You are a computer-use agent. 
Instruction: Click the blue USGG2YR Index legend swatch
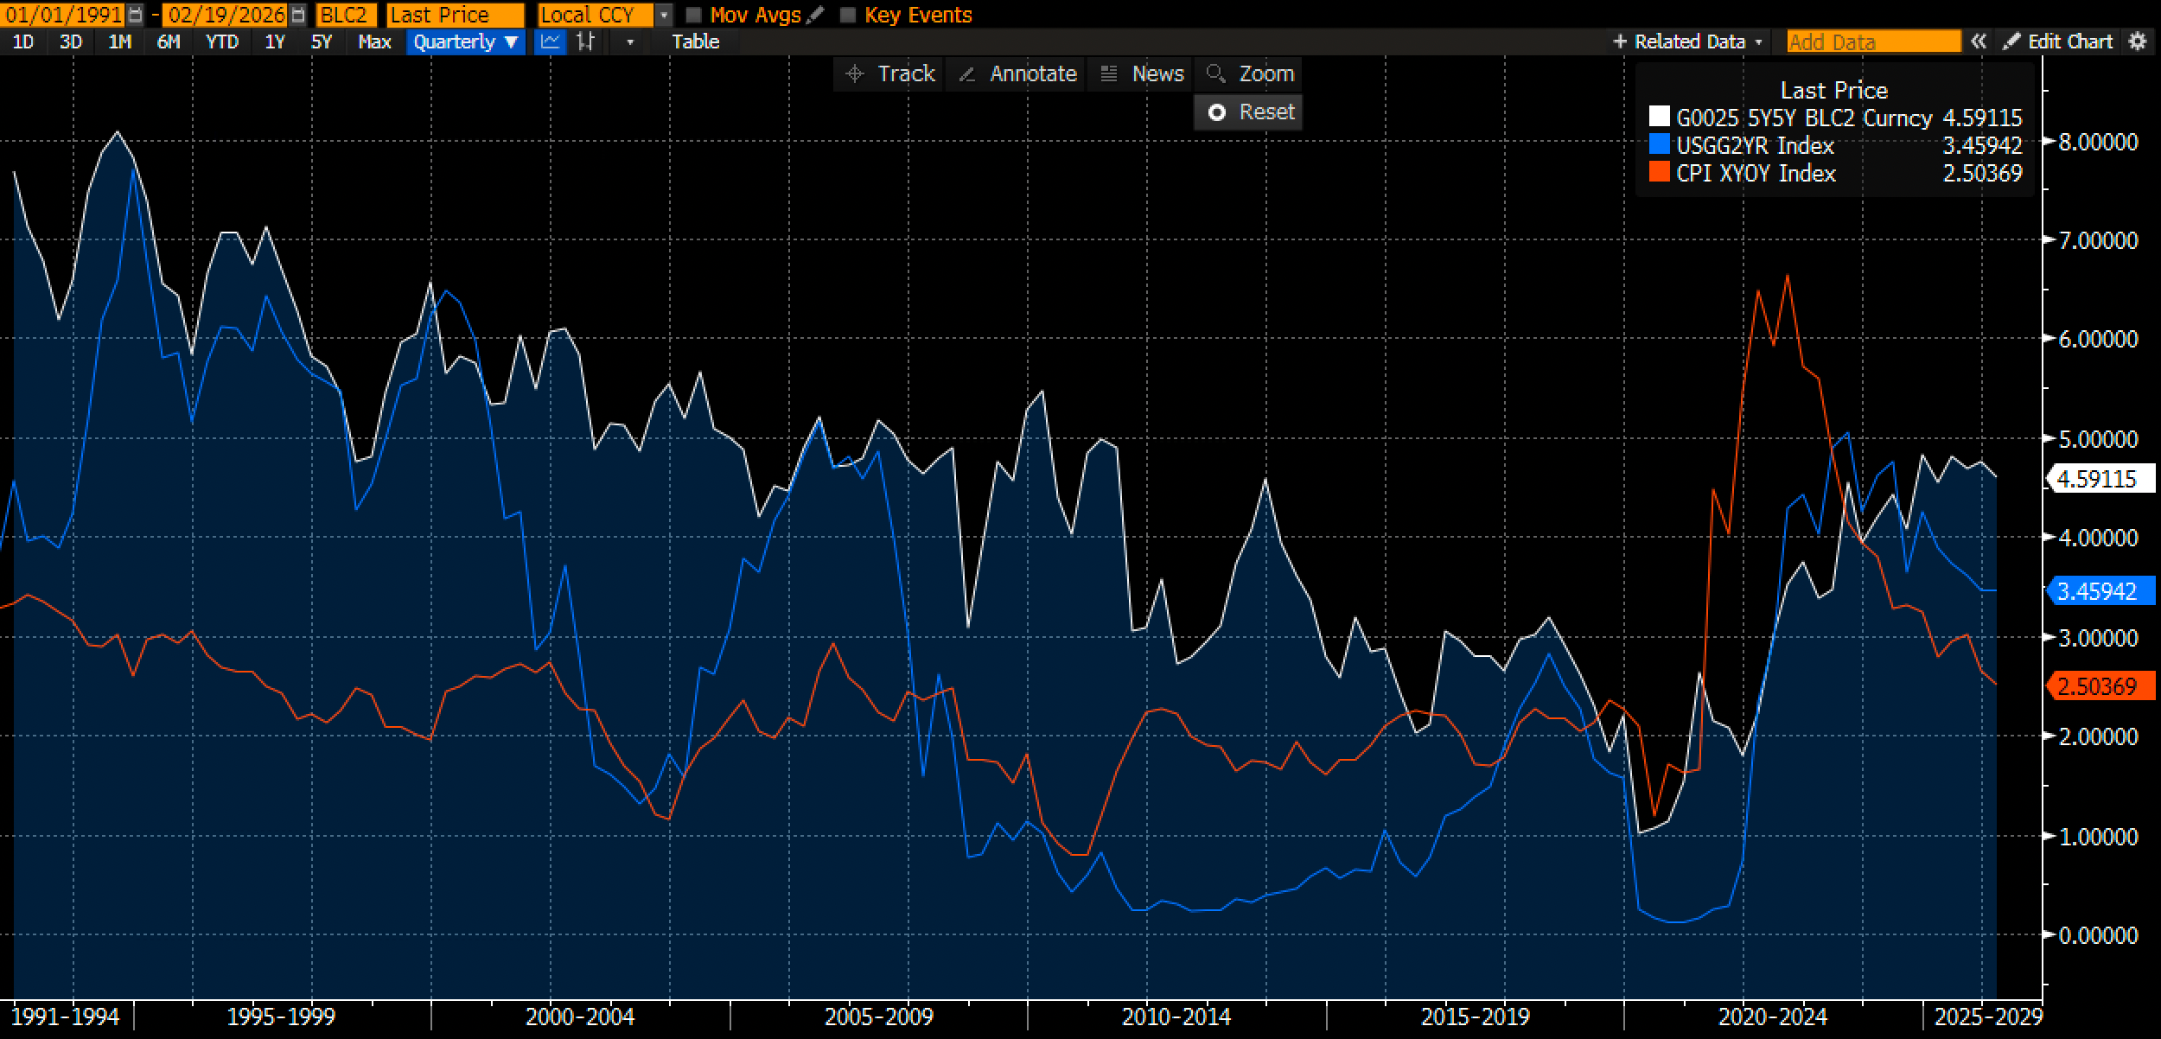[x=1659, y=144]
